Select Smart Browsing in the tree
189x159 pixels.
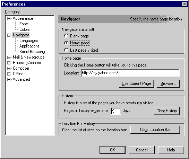tap(32, 52)
